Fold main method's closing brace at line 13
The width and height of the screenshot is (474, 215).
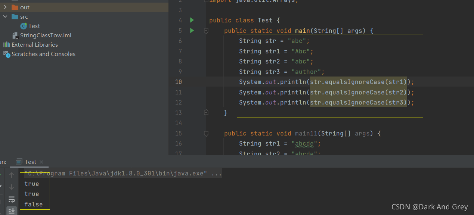(206, 112)
